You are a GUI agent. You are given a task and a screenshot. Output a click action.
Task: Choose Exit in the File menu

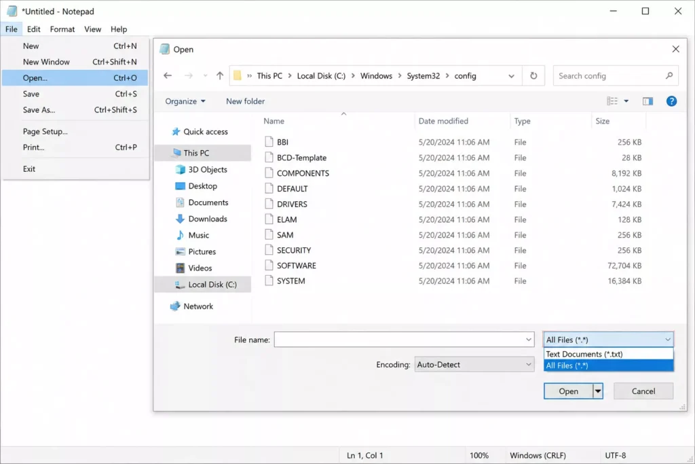point(75,168)
